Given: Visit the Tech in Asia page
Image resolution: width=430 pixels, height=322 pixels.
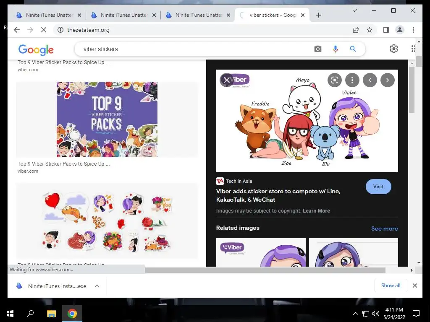Looking at the screenshot, I should (x=378, y=187).
